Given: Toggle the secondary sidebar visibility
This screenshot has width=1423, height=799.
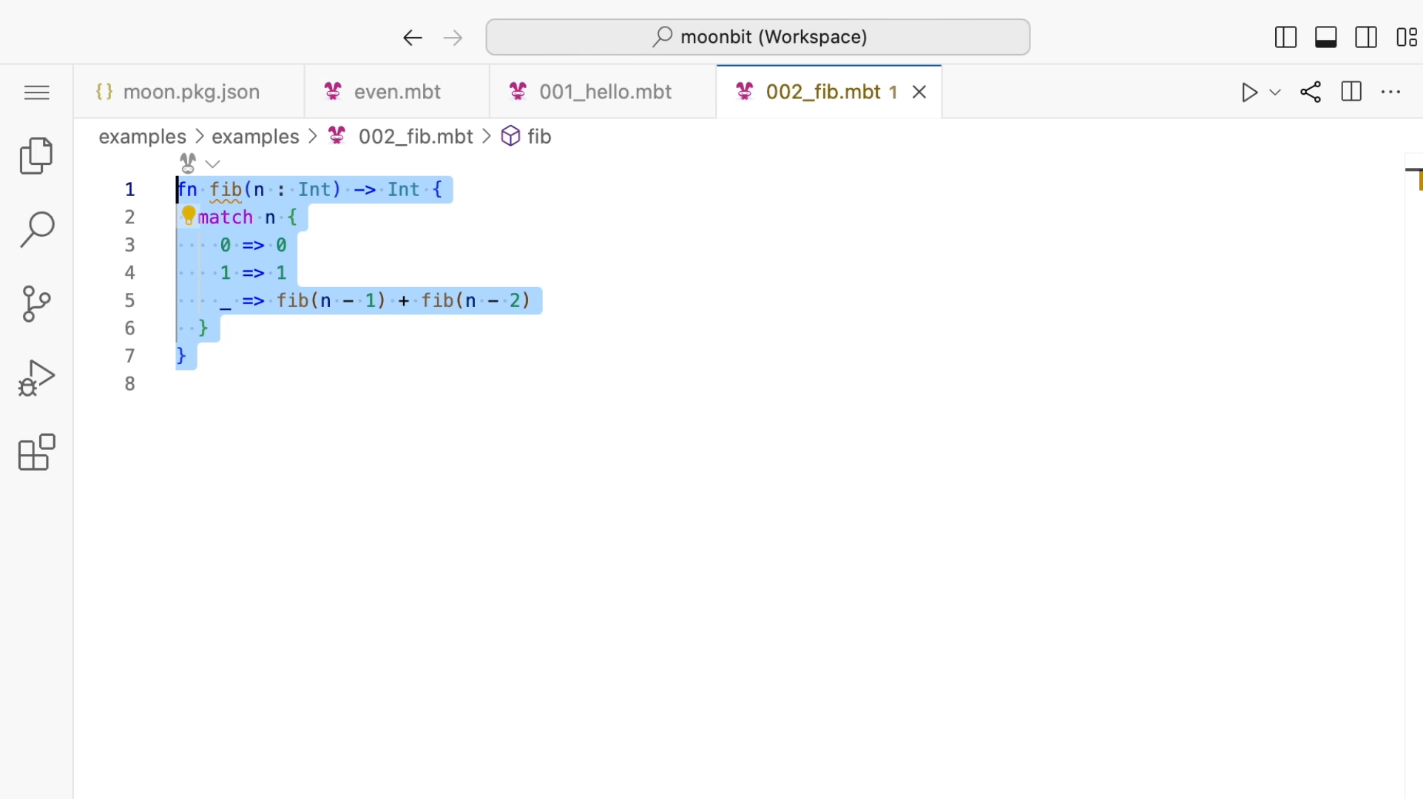Looking at the screenshot, I should tap(1365, 36).
